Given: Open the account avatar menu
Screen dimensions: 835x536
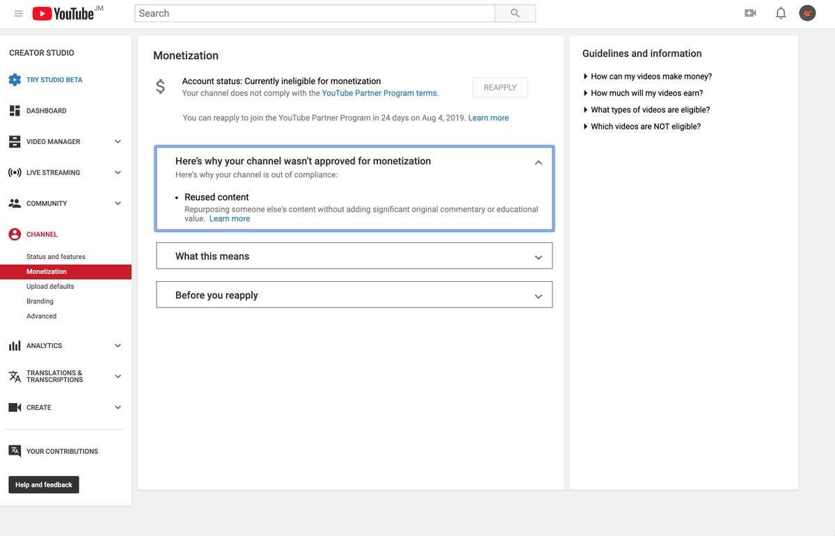Looking at the screenshot, I should point(807,13).
